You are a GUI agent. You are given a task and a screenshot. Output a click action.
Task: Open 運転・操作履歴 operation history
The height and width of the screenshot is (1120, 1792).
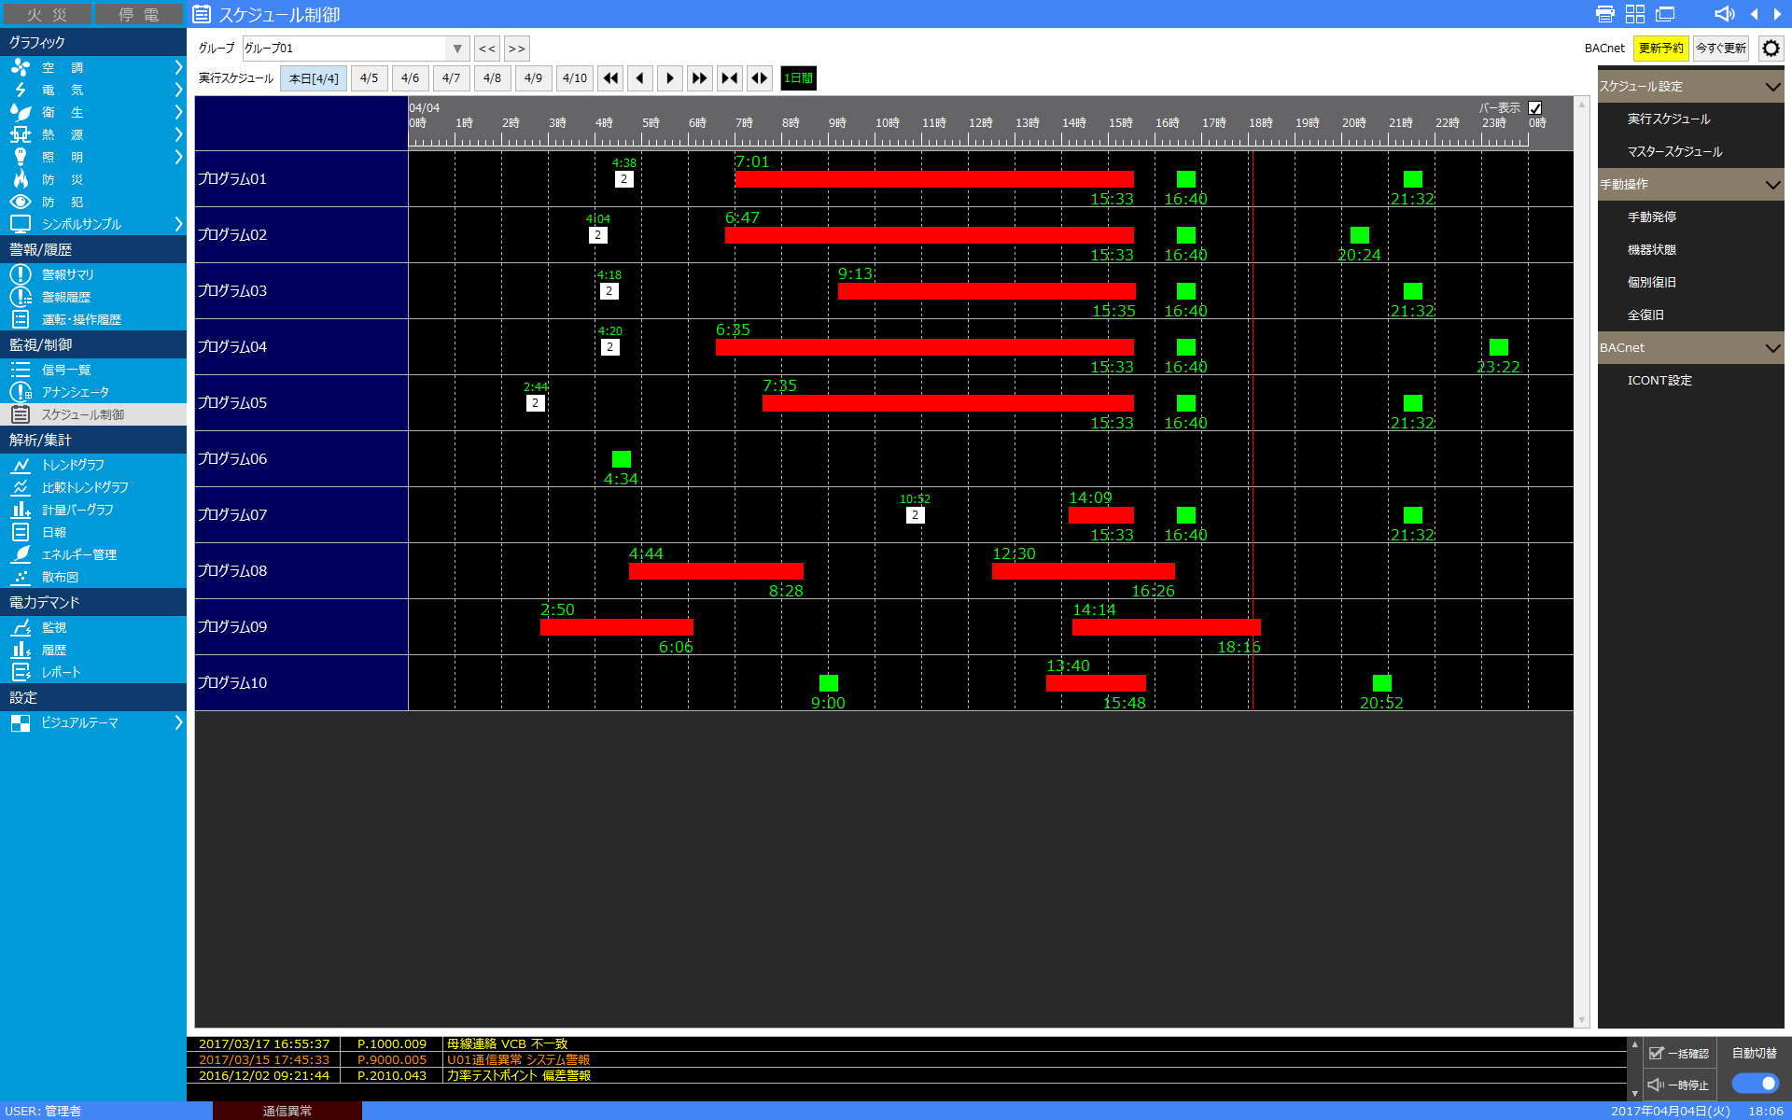tap(93, 319)
